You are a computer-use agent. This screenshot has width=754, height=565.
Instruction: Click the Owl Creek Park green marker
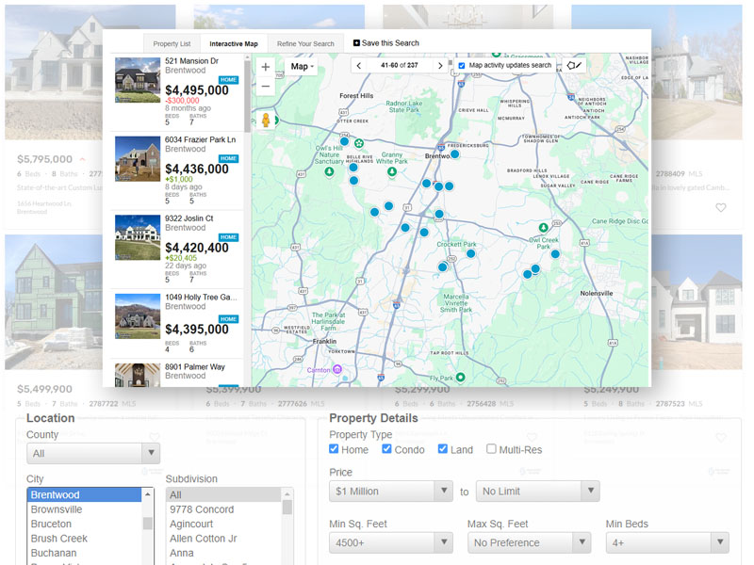[544, 228]
